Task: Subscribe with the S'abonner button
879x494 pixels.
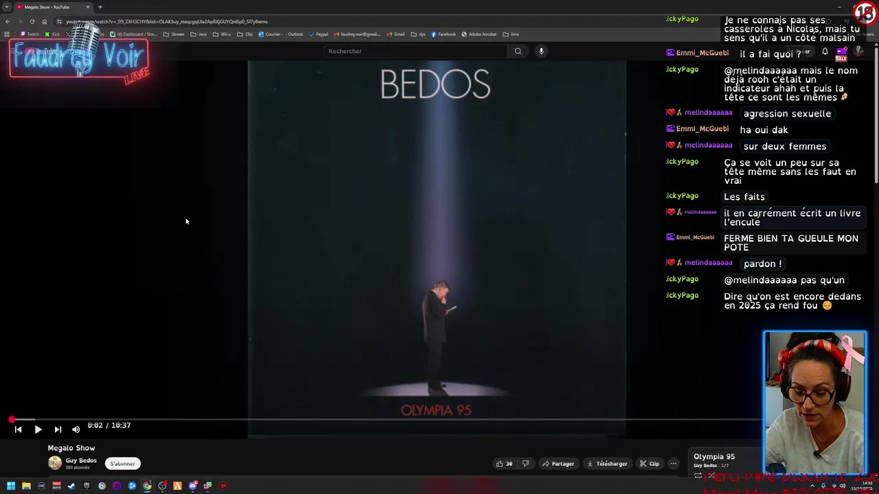Action: (123, 464)
